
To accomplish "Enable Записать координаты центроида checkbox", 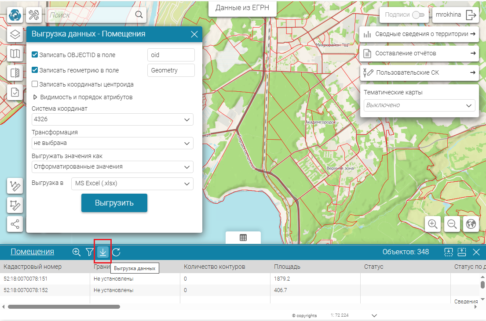I will [35, 84].
